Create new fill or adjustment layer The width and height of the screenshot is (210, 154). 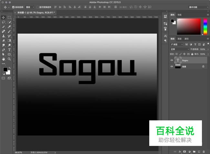[x=189, y=152]
